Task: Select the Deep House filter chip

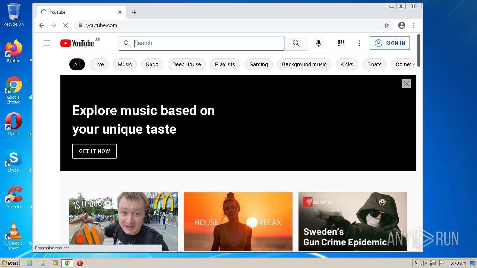Action: (x=187, y=64)
